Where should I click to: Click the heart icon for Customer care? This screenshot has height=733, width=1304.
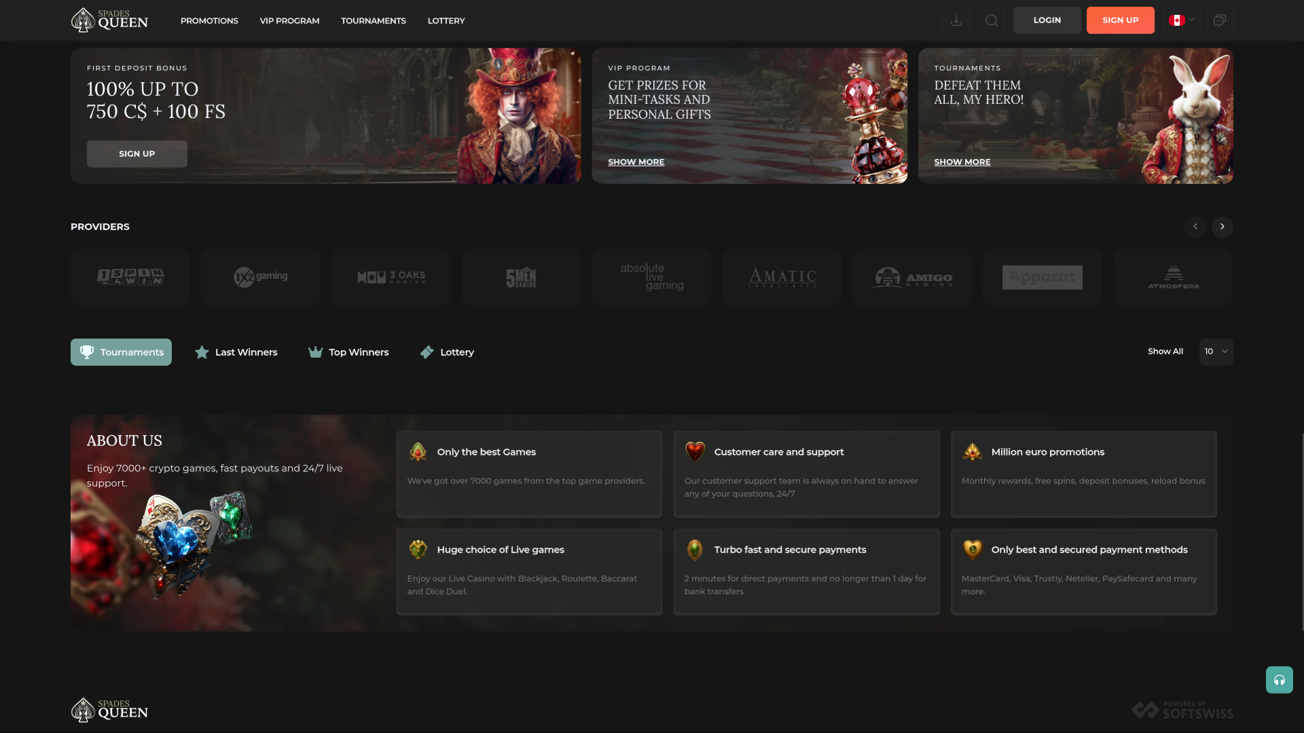tap(695, 451)
